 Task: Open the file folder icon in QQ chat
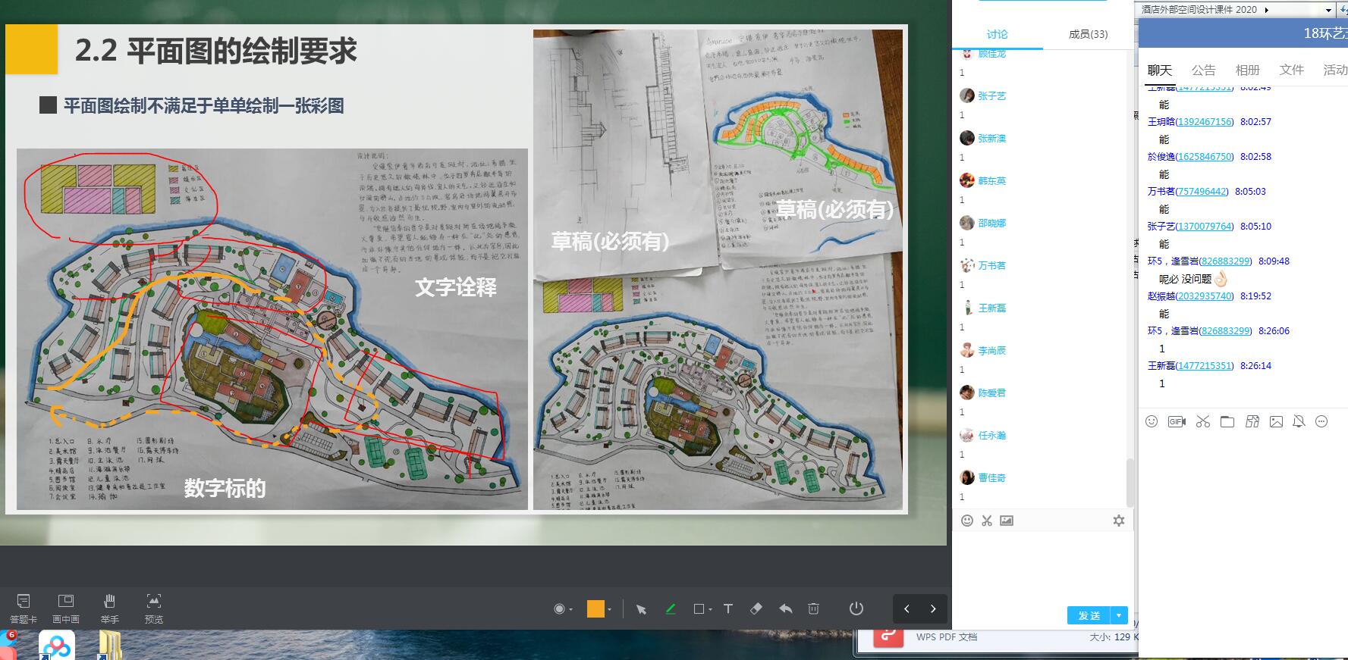tap(1227, 421)
